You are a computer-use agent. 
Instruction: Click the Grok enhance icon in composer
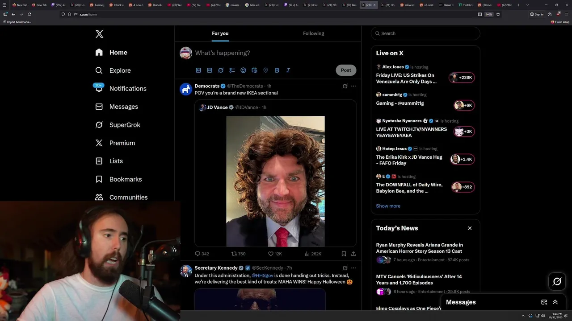(x=221, y=70)
